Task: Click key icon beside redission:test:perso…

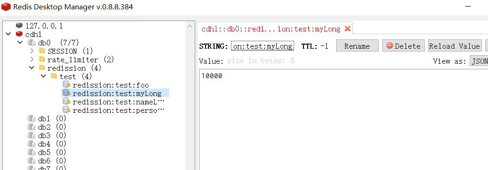Action: coord(67,110)
